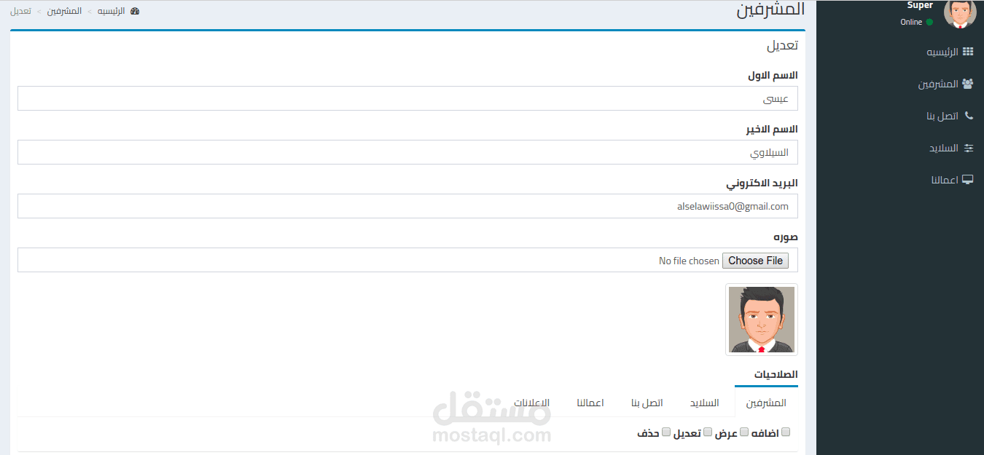Click the البريد الاكتروني field label

pyautogui.click(x=762, y=183)
